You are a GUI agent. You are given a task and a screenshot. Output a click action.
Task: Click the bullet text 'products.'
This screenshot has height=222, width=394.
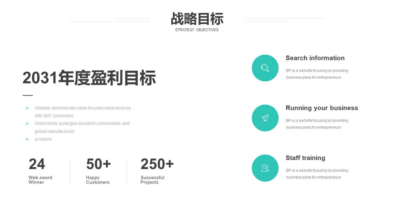coord(44,139)
